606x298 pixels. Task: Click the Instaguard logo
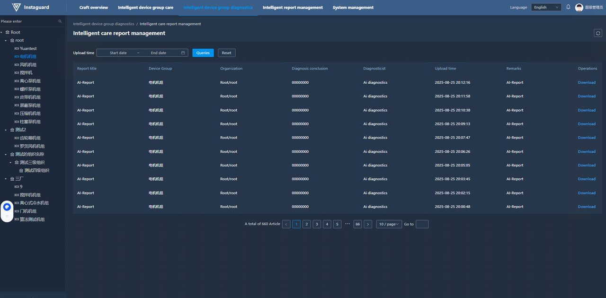[x=30, y=8]
